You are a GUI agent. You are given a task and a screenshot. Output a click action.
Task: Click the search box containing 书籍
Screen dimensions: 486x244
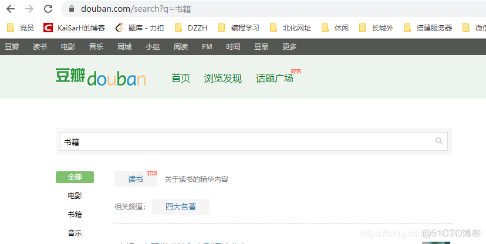[254, 141]
